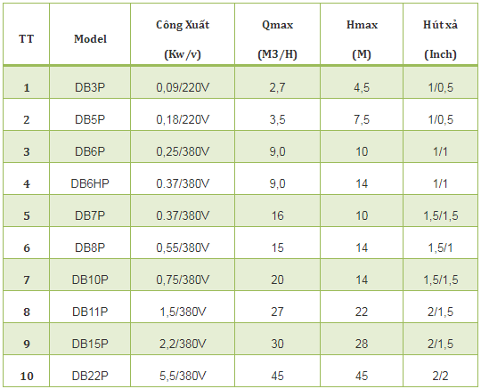Screen dimensions: 481x389
Task: Click the 5,5/380V power value
Action: 183,376
